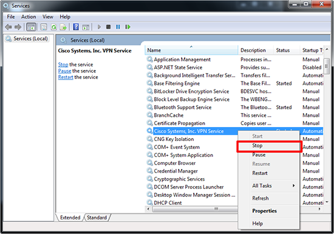Click the Refresh toolbar icon
Image resolution: width=334 pixels, height=234 pixels.
pyautogui.click(x=53, y=27)
